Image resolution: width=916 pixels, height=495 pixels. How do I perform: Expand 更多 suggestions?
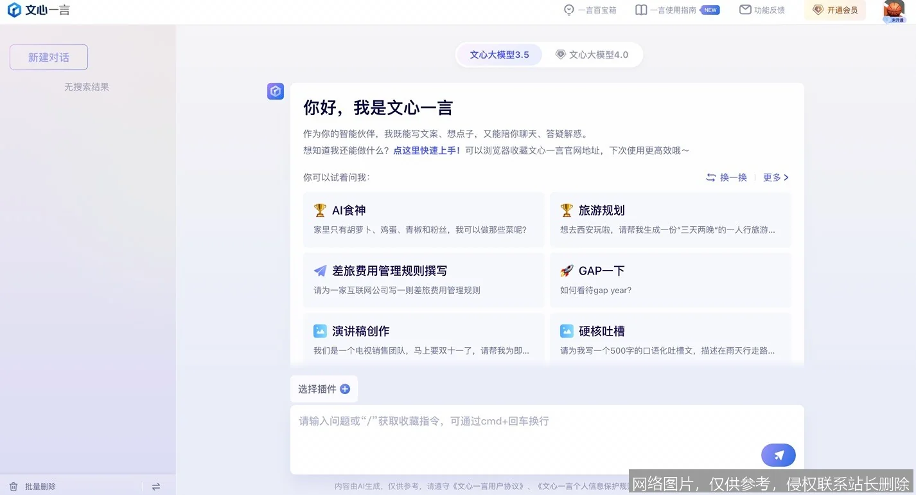point(776,177)
